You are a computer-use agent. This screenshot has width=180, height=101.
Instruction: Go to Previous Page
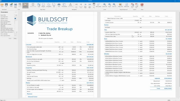81,6
